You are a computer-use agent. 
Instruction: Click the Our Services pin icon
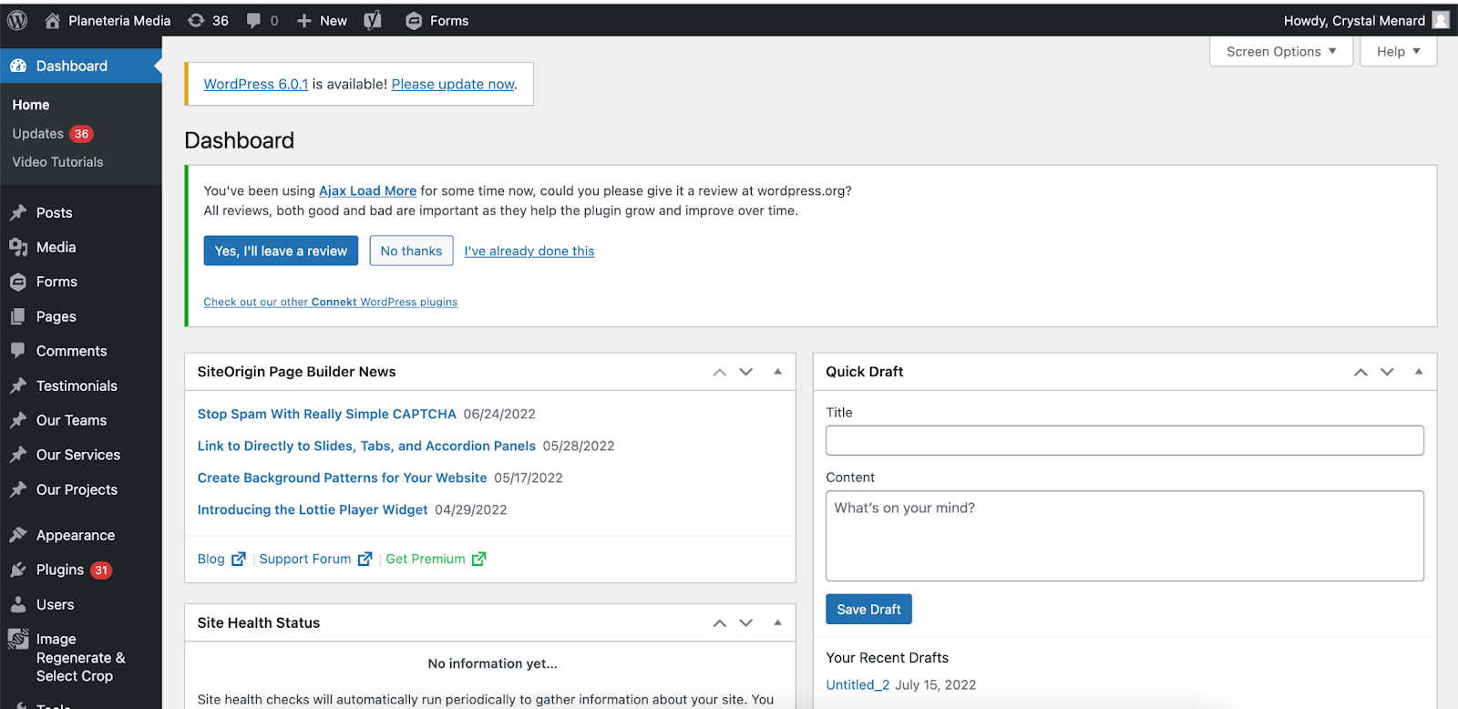[x=18, y=455]
